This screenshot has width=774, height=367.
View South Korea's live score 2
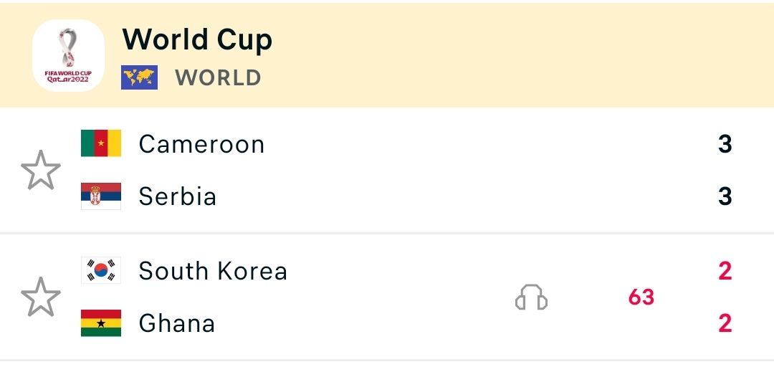[x=725, y=271]
